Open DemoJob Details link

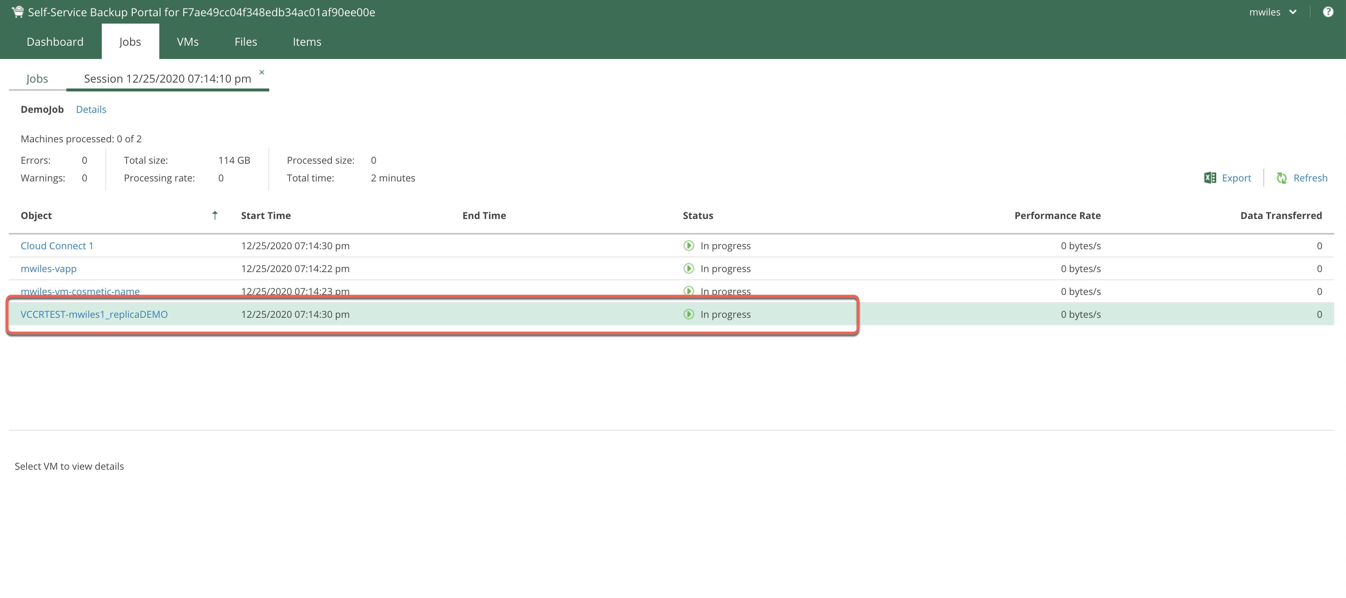point(91,109)
